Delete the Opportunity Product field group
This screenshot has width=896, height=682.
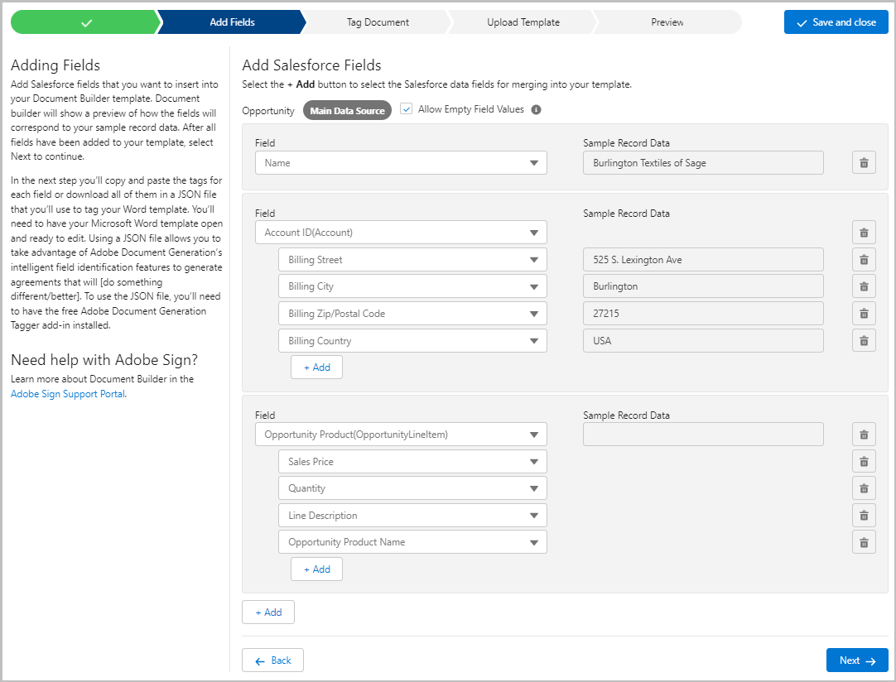pyautogui.click(x=864, y=435)
